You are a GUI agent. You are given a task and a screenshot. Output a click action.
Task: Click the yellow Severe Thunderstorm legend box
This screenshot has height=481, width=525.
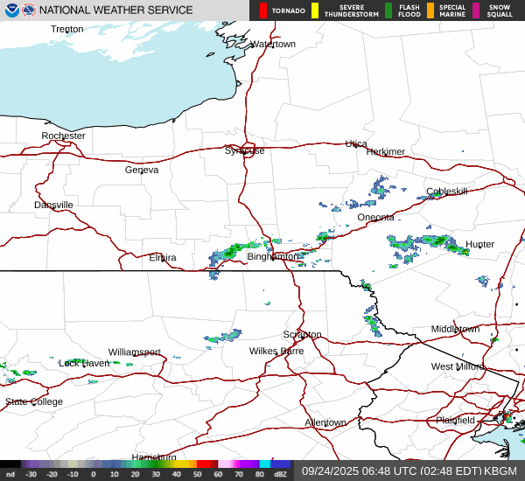tap(316, 10)
